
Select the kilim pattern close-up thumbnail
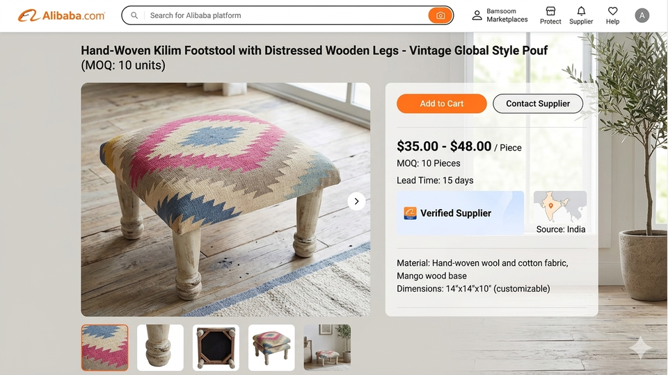coord(104,348)
